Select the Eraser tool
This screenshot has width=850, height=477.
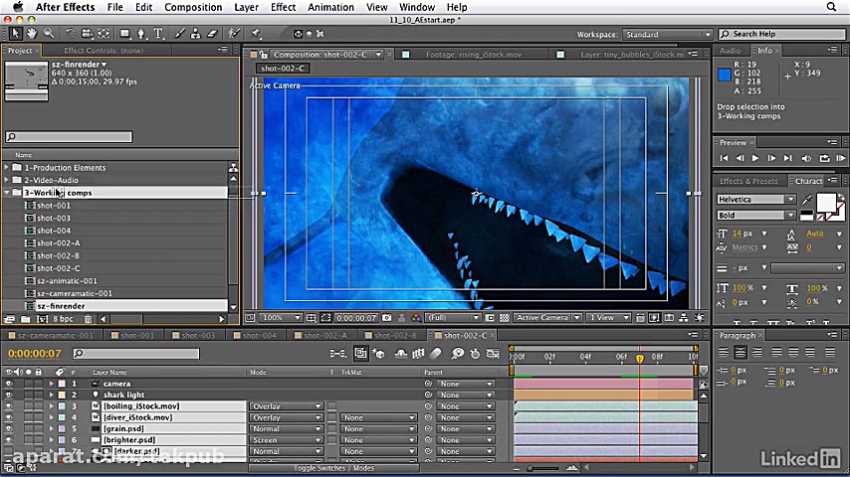click(212, 34)
